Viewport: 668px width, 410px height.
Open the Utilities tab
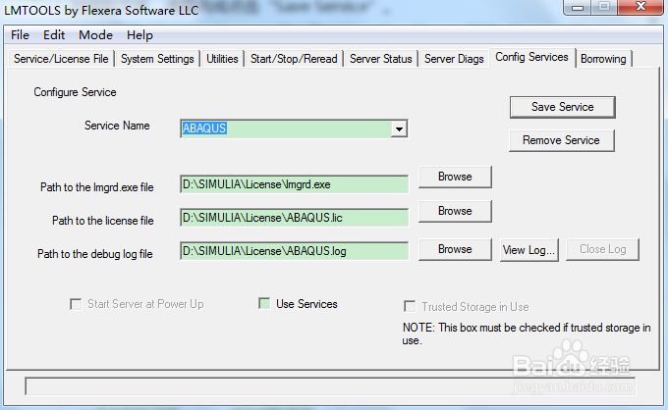222,59
